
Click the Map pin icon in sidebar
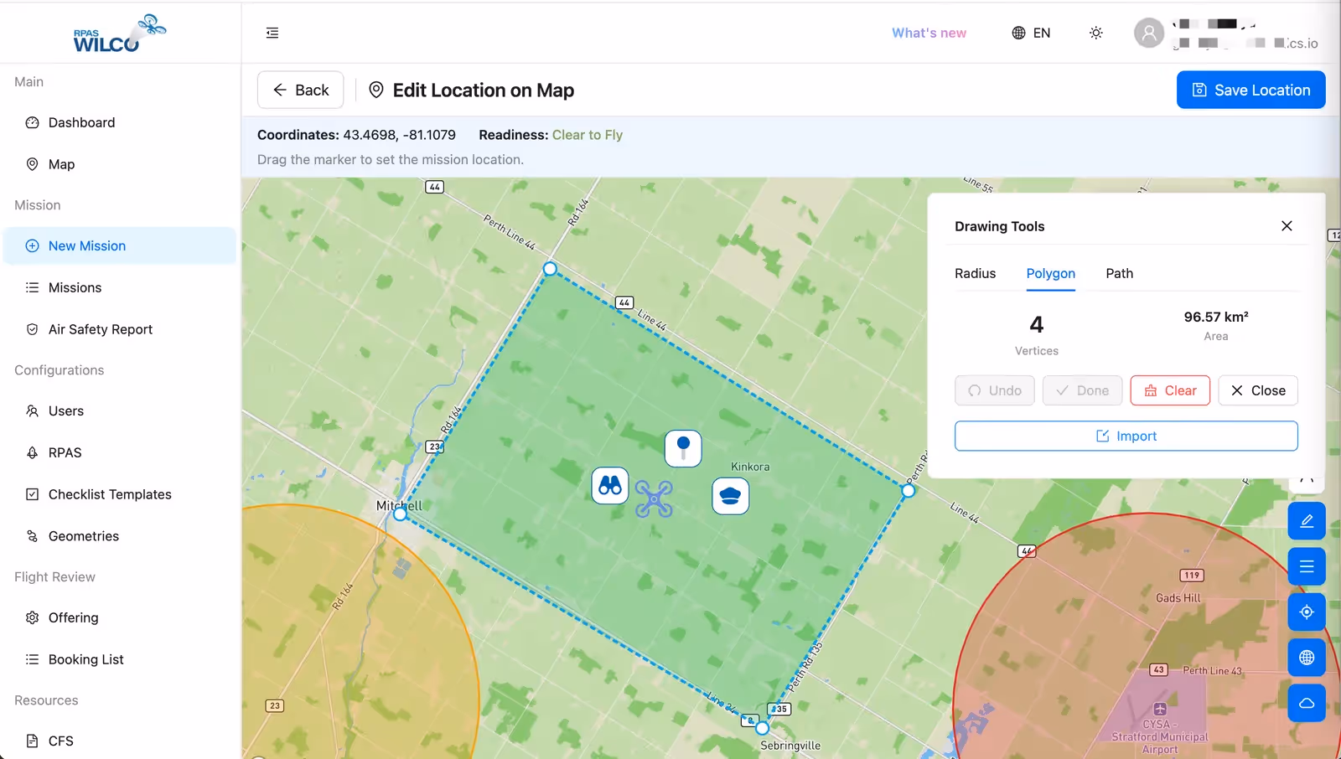point(32,164)
